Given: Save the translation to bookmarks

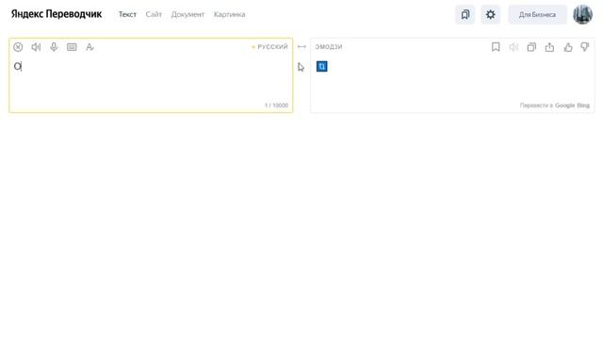Looking at the screenshot, I should tap(496, 47).
